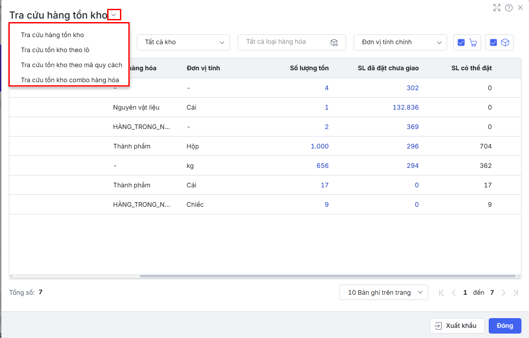The image size is (529, 338).
Task: Choose 'Tra cứu tồn kho theo mã quy cách'
Action: point(71,65)
